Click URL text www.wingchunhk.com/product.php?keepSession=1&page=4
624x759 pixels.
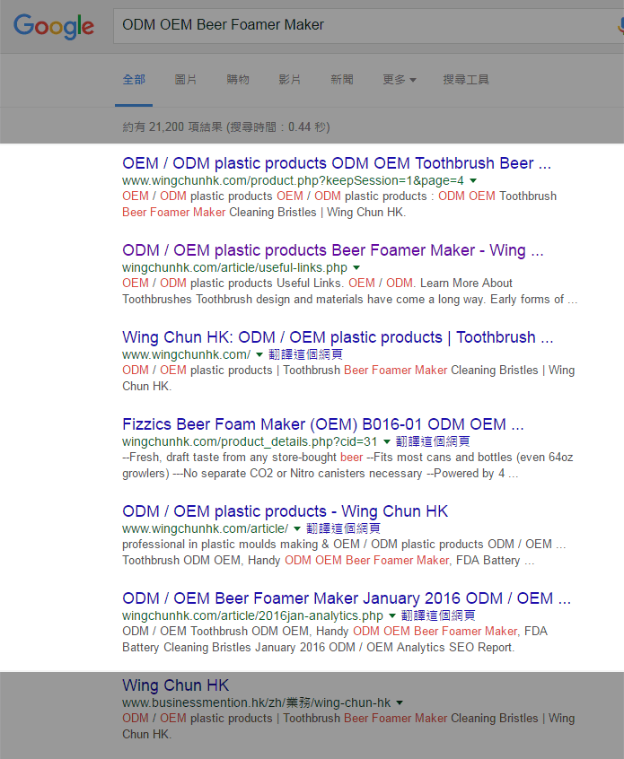pos(293,180)
